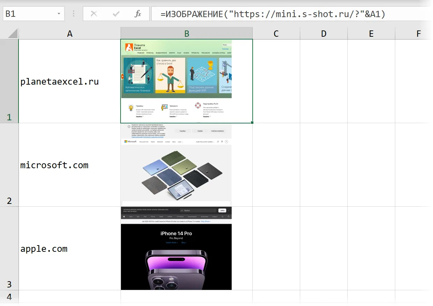Click the Microsoft Surface site thumbnail
Image resolution: width=433 pixels, height=306 pixels.
(x=176, y=165)
